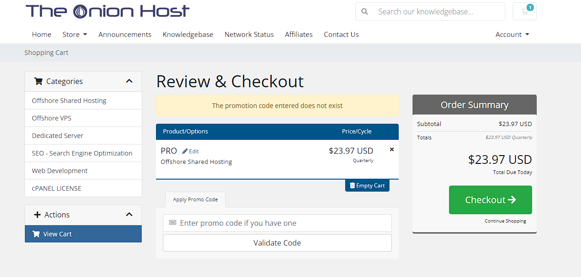Click the cart icon in View Cart

[x=36, y=234]
